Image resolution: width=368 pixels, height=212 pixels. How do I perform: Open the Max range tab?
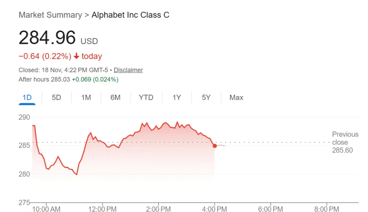coord(236,98)
